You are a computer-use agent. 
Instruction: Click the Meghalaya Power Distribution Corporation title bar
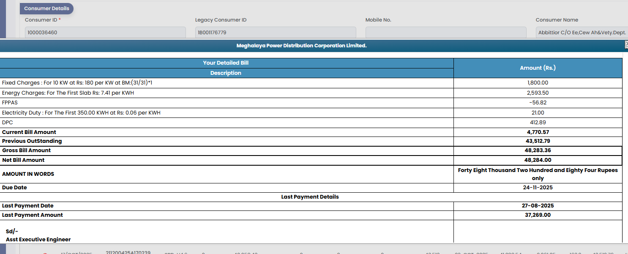(x=301, y=46)
